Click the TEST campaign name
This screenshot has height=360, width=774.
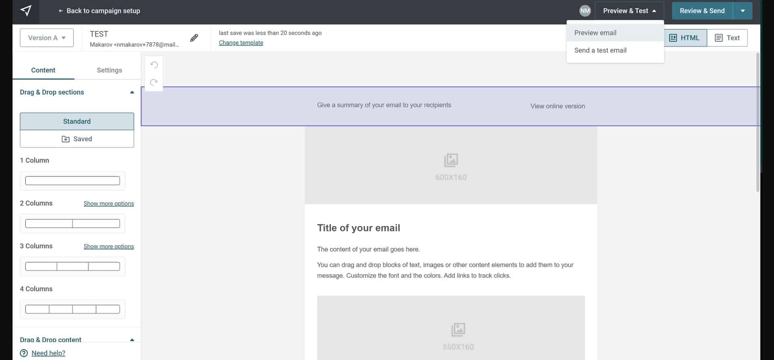pyautogui.click(x=99, y=34)
